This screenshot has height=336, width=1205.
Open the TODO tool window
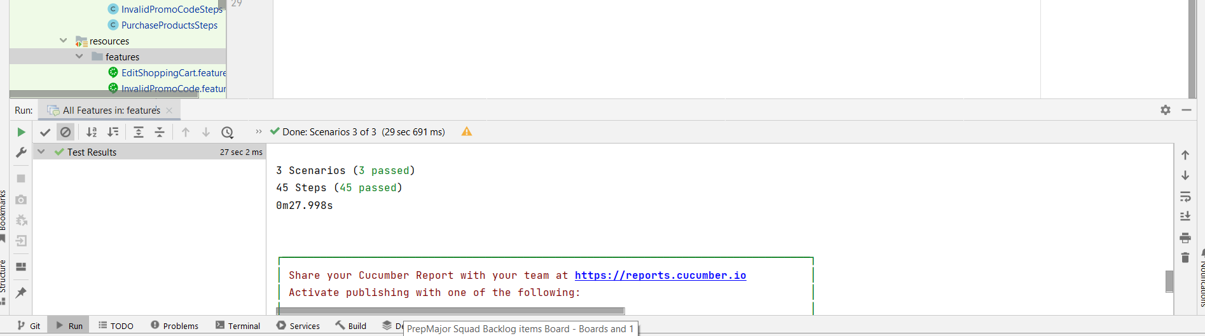(116, 326)
